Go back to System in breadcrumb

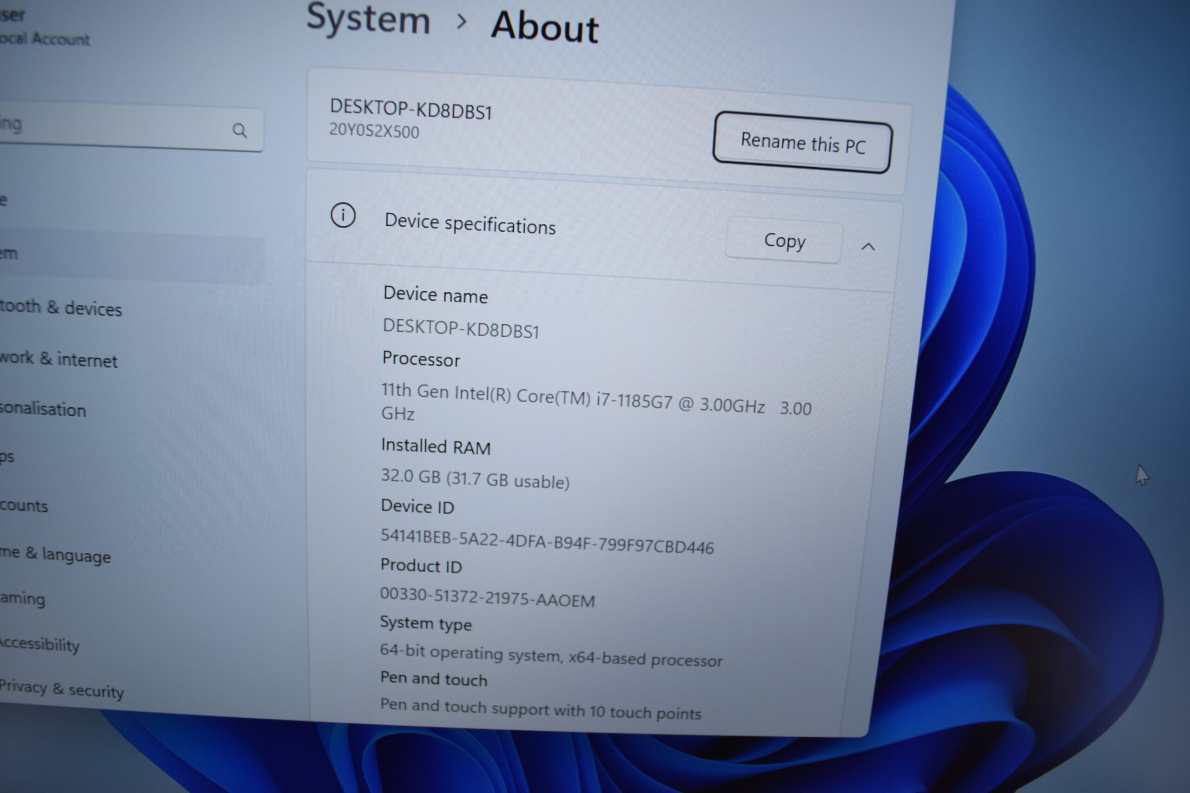click(368, 18)
